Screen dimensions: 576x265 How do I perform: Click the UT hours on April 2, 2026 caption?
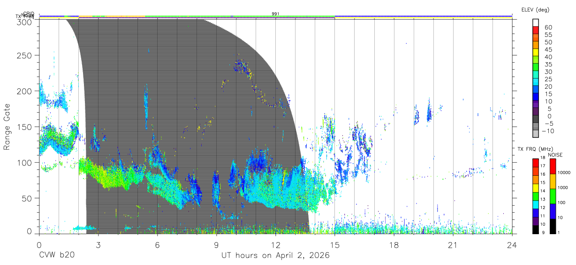point(276,256)
